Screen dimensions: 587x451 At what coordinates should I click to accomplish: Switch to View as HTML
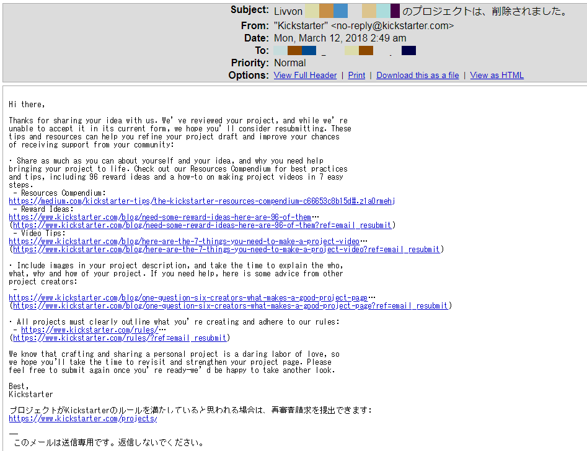[x=497, y=75]
